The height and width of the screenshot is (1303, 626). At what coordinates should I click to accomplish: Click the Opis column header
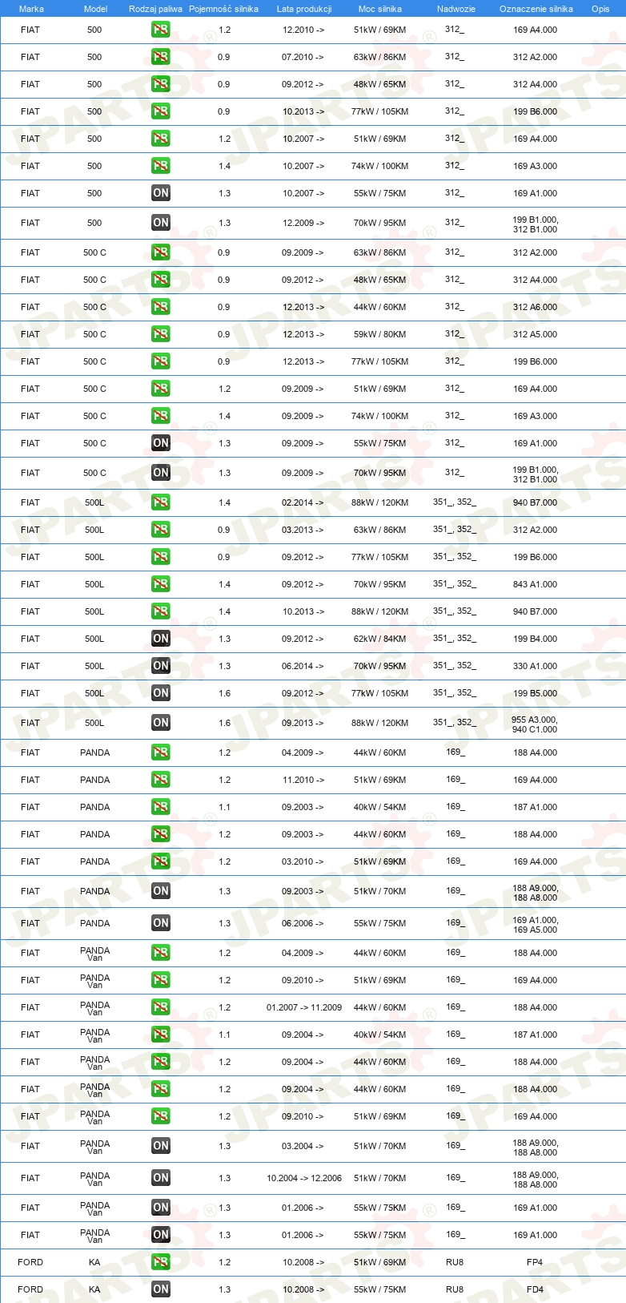[600, 9]
